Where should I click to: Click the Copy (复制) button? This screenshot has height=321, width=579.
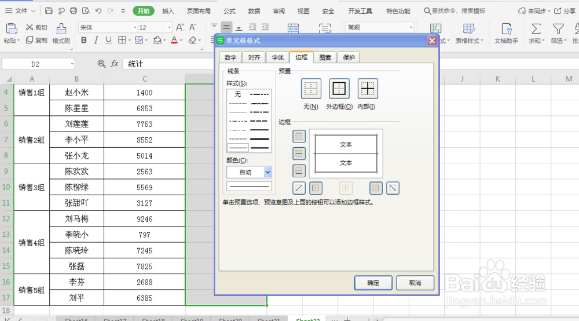tap(36, 40)
